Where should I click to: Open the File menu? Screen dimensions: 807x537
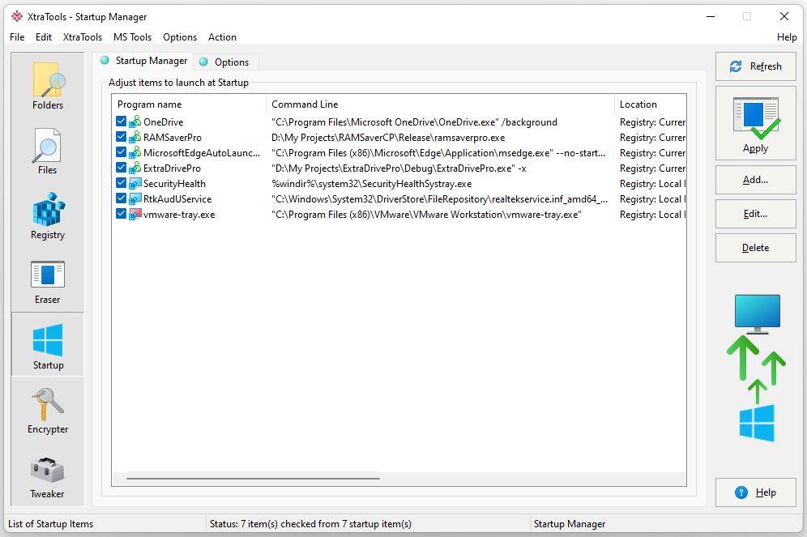[17, 37]
